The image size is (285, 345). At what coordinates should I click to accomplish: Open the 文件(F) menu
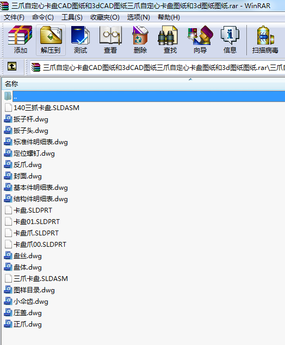pos(14,17)
